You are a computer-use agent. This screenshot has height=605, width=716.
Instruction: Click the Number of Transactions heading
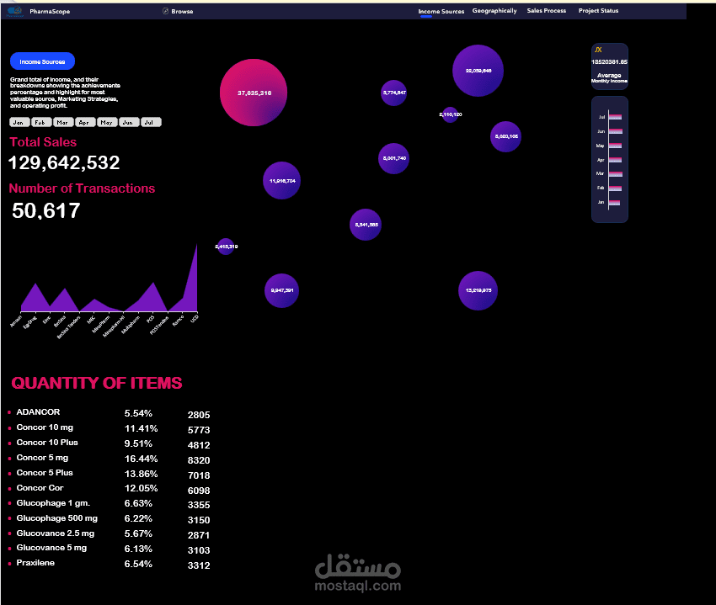83,188
